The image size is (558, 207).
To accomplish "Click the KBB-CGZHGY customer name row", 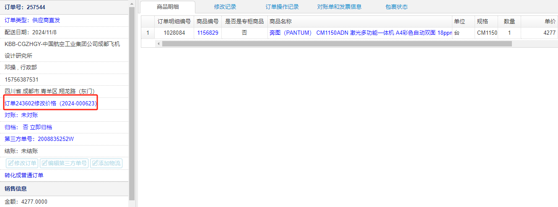I will pos(64,50).
